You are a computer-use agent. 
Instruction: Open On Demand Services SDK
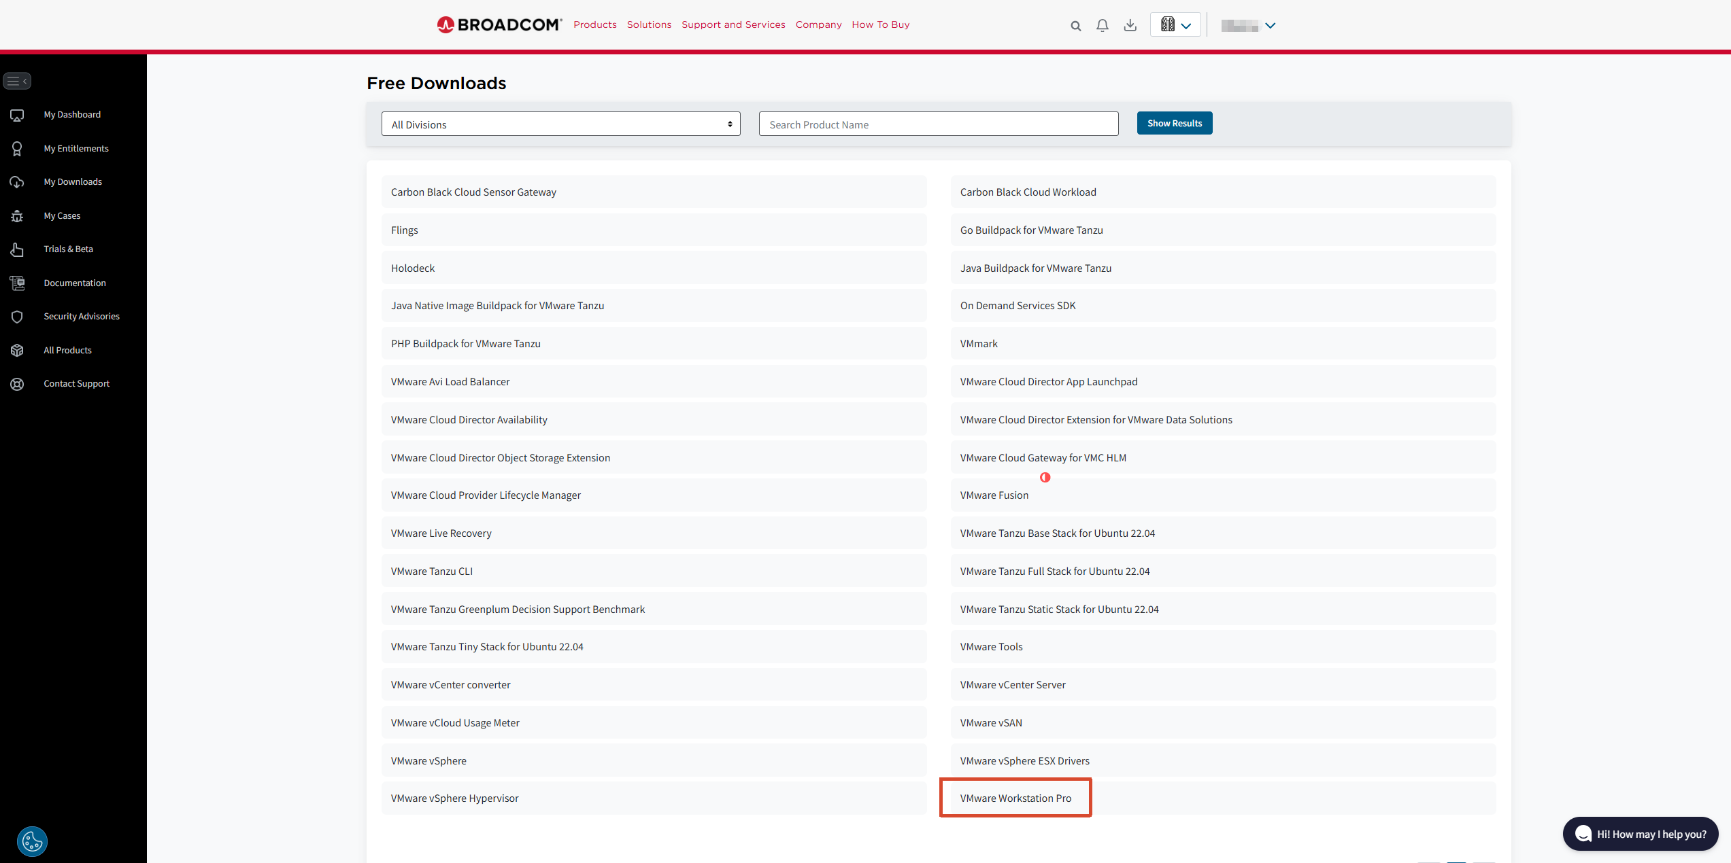1224,306
